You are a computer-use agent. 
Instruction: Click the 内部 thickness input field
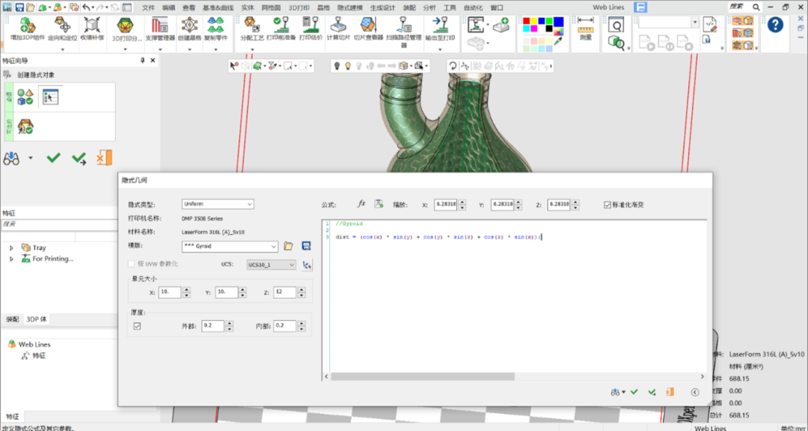(x=285, y=325)
